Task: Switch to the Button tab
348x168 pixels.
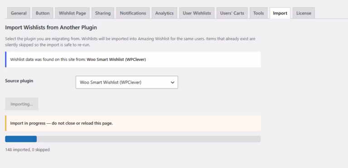Action: pyautogui.click(x=43, y=13)
